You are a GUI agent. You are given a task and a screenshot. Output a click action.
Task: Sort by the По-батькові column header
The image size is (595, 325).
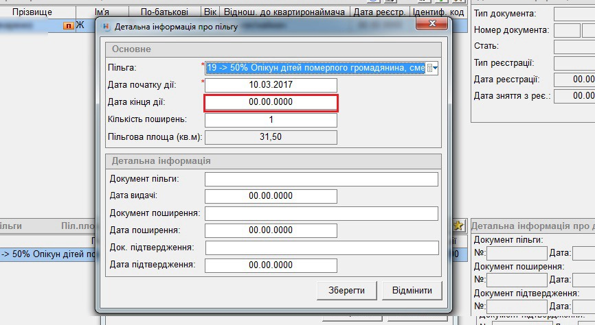point(168,12)
